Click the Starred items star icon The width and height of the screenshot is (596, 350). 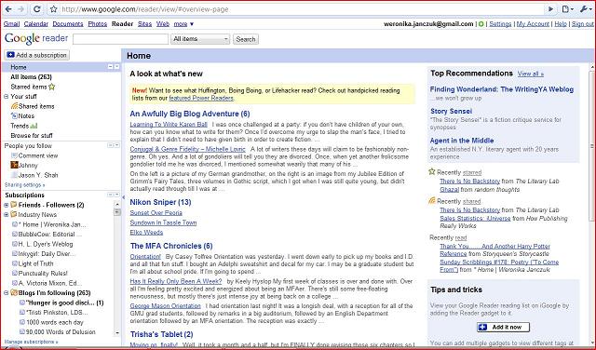pyautogui.click(x=52, y=87)
